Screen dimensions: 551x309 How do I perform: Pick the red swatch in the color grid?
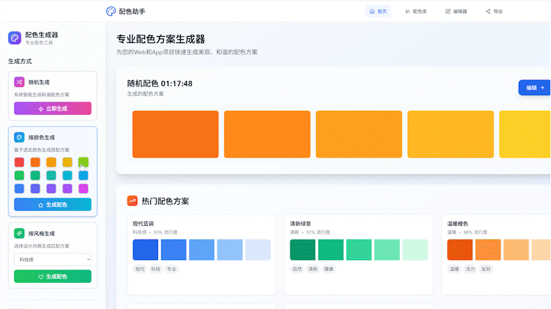[x=19, y=162]
